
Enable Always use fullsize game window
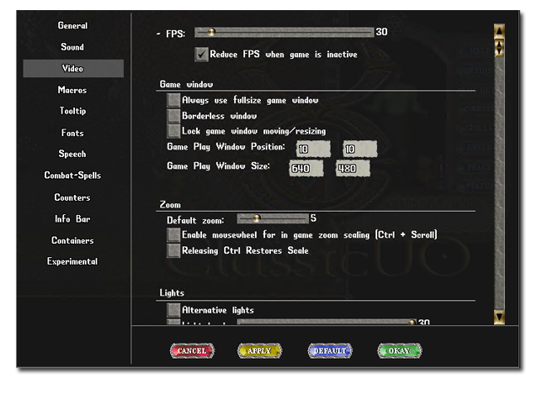(x=174, y=100)
